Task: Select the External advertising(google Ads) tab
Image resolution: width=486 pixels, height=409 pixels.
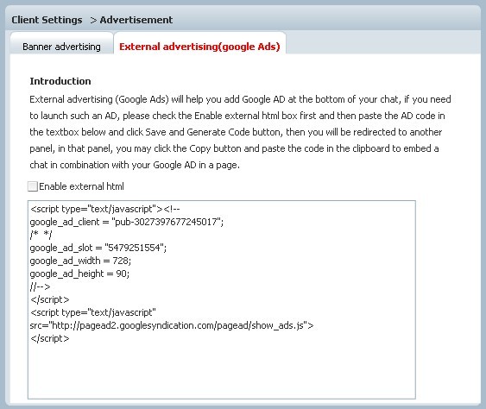Action: (x=199, y=47)
